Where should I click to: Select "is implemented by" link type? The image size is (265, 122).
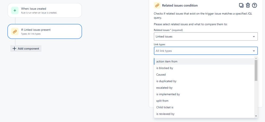pos(204,94)
